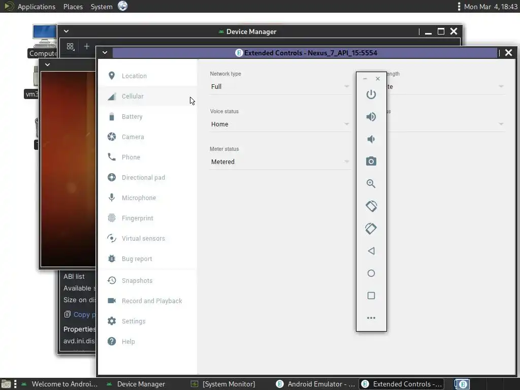The image size is (520, 390).
Task: Raise volume with the emulator volume up icon
Action: point(371,117)
